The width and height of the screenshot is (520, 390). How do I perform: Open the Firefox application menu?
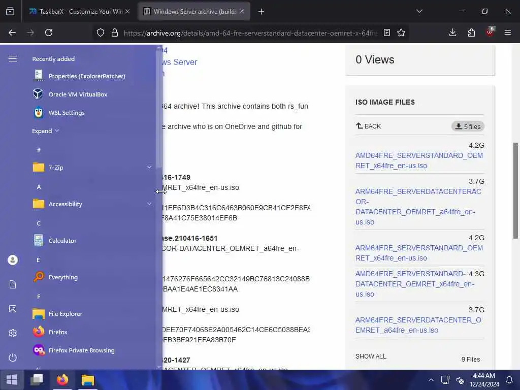[x=508, y=32]
